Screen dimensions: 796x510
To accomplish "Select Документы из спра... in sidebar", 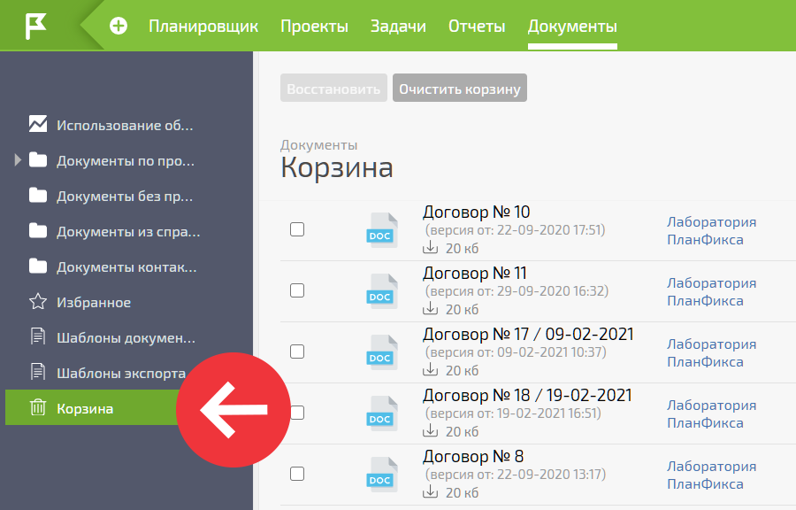I will [128, 232].
